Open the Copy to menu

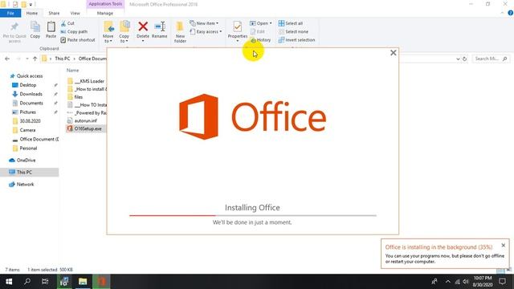pyautogui.click(x=124, y=32)
